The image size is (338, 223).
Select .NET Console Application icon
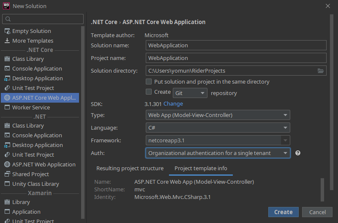7,135
